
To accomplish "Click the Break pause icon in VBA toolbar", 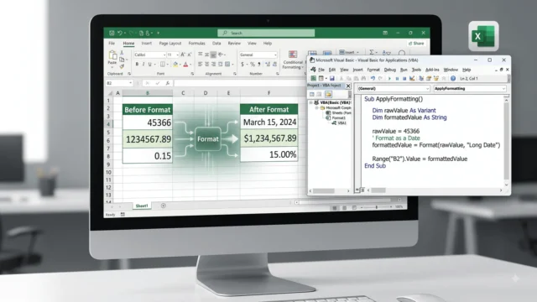I will [x=397, y=78].
